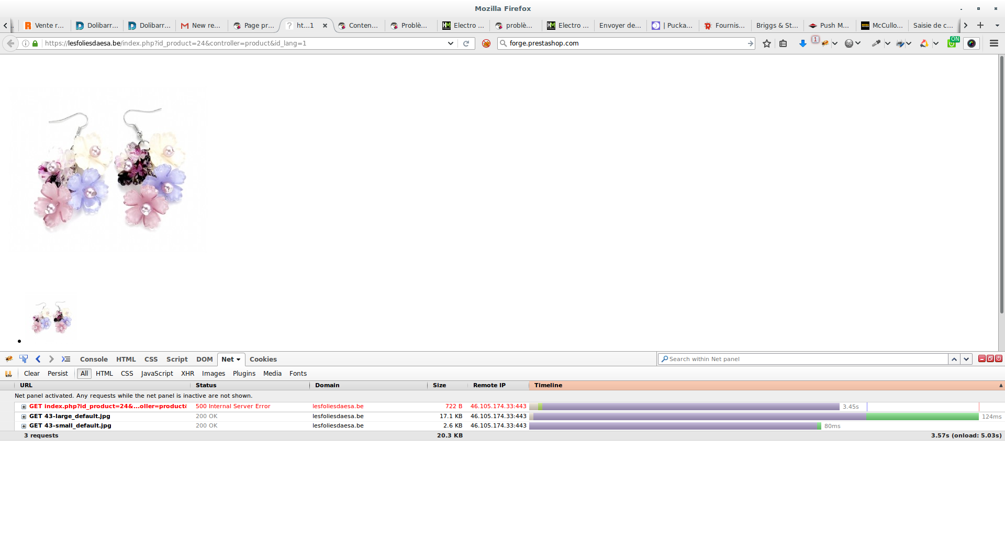Image resolution: width=1005 pixels, height=539 pixels.
Task: Filter Net requests by XHR
Action: pos(187,374)
